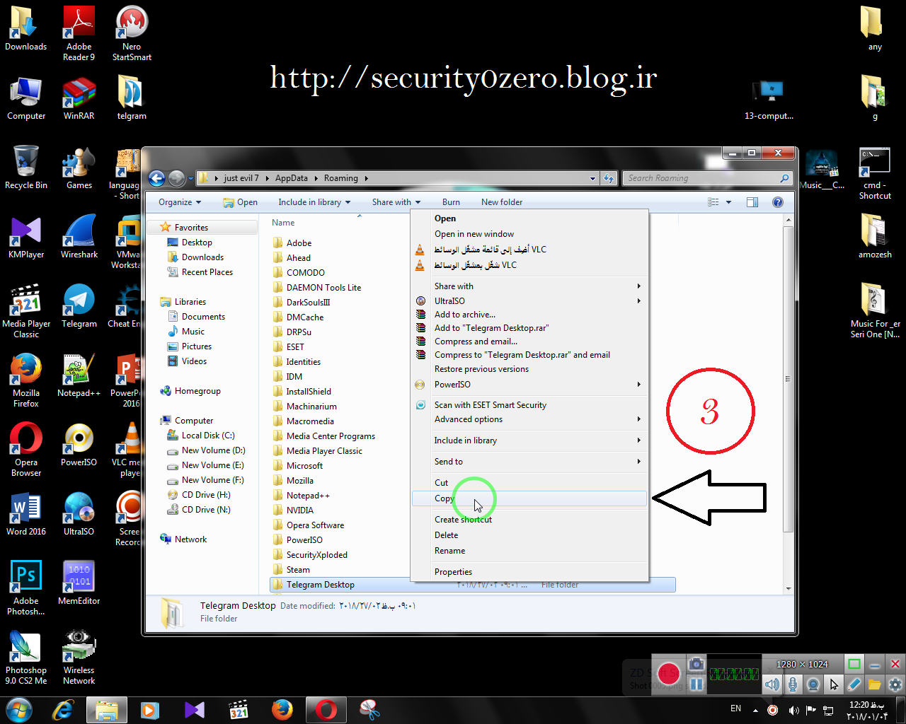Open Adobe Photoshop desktop icon
This screenshot has width=906, height=724.
[x=26, y=588]
